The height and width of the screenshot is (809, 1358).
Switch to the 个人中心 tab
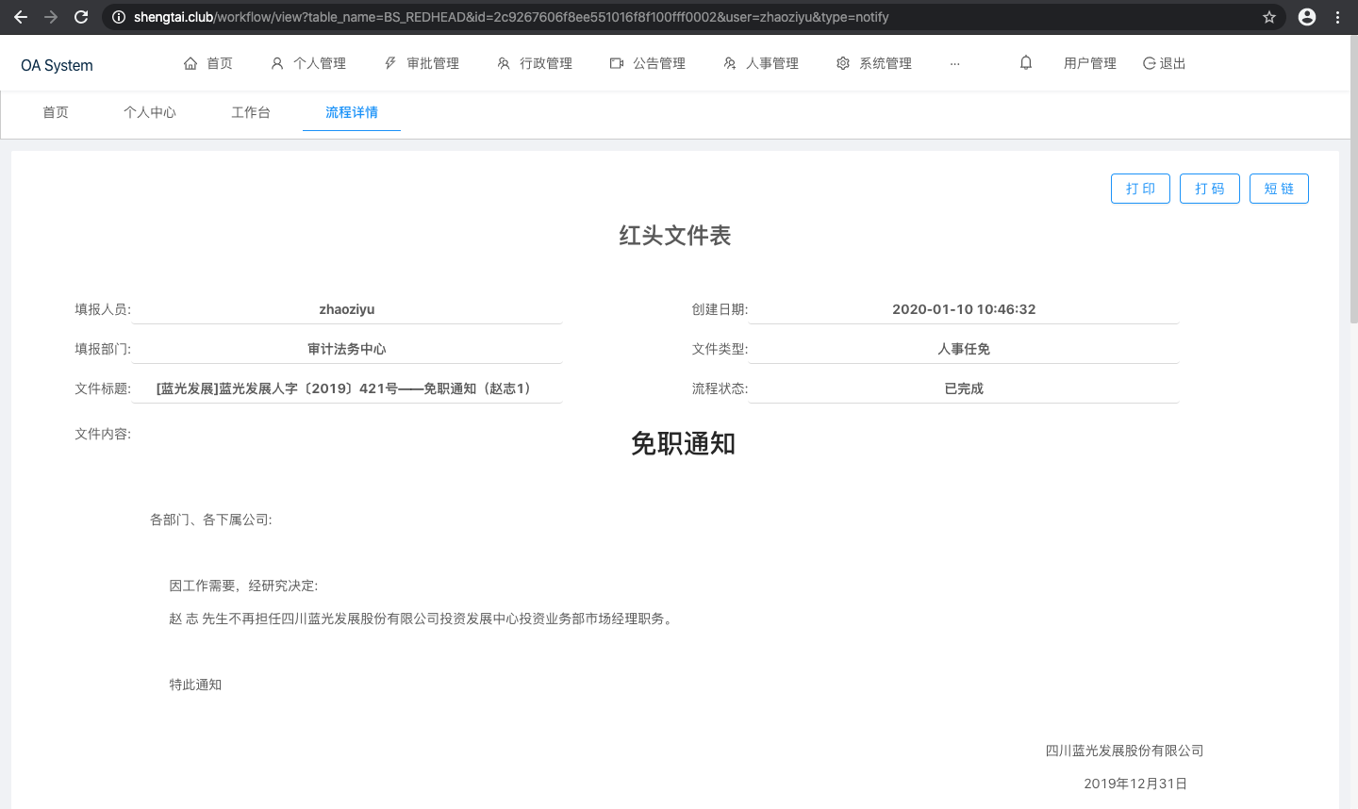pyautogui.click(x=149, y=111)
